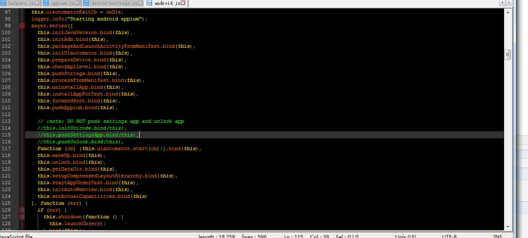The height and width of the screenshot is (238, 528).
Task: Click on this.checkApiLevel.bind(this) line
Action: (x=82, y=67)
